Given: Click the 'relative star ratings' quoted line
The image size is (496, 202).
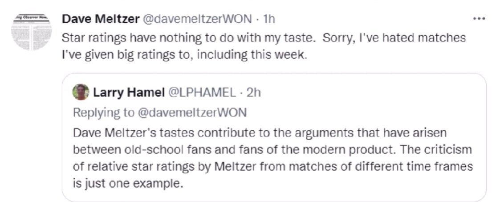Looking at the screenshot, I should click(272, 166).
